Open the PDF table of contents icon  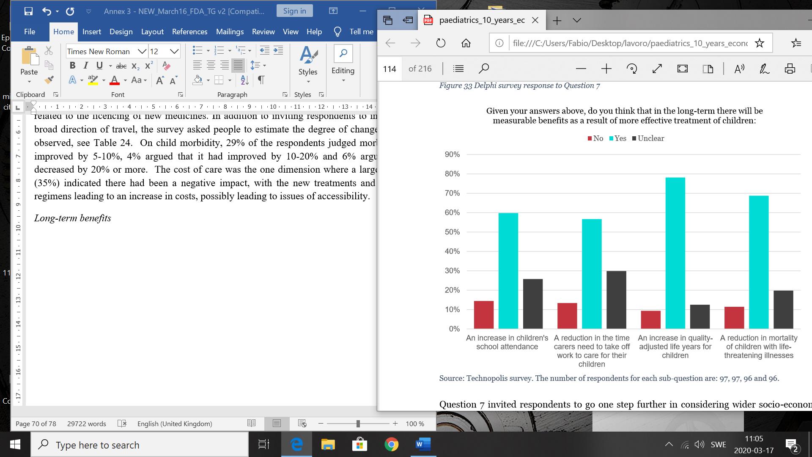point(458,69)
